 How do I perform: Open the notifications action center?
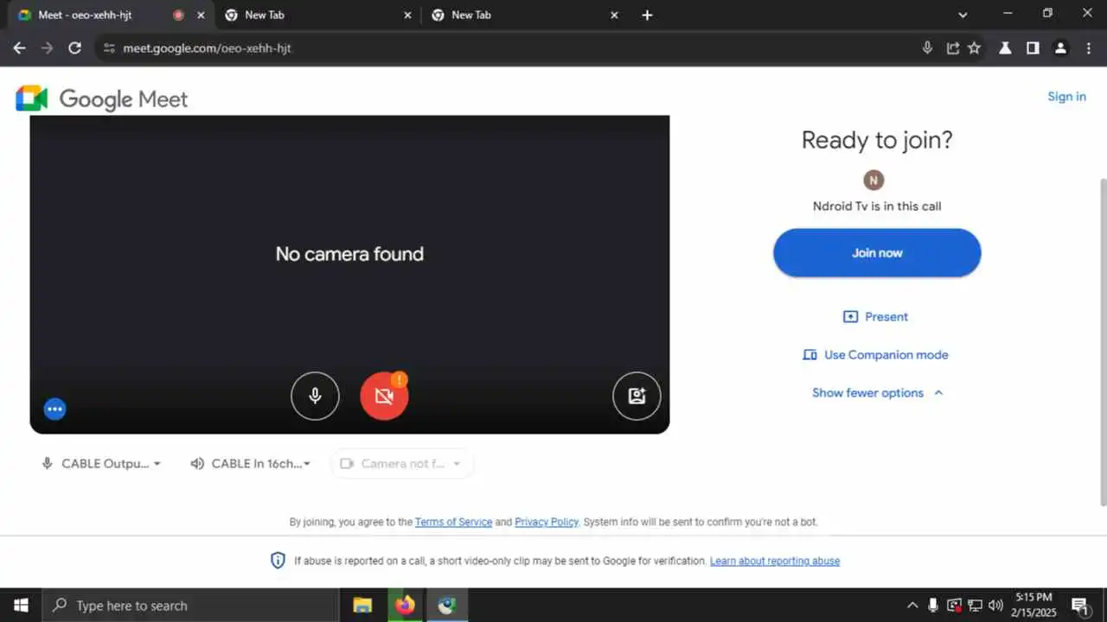click(x=1079, y=606)
